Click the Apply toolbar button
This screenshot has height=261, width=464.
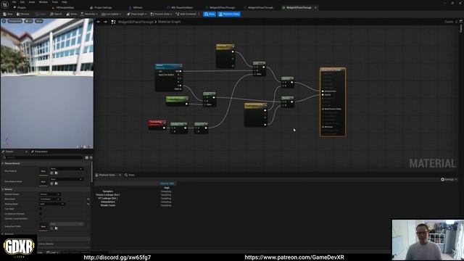tap(41, 14)
